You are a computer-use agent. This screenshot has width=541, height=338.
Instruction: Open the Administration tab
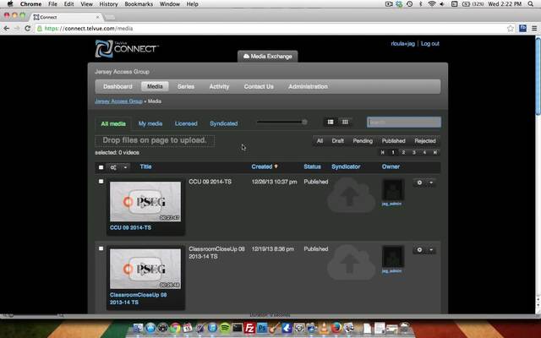click(308, 86)
